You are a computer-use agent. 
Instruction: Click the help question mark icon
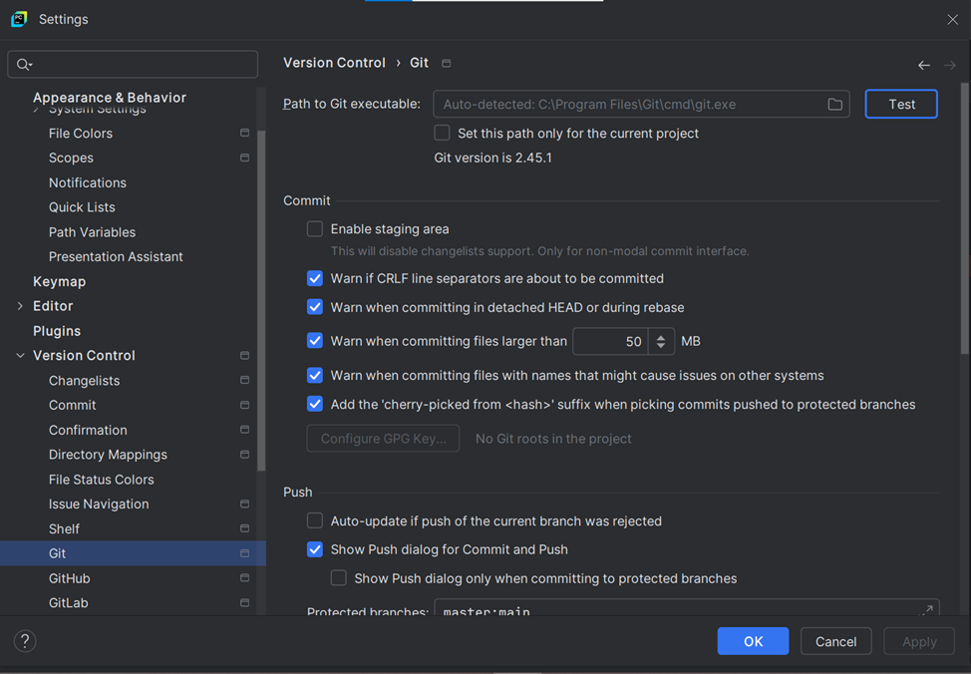click(x=25, y=641)
